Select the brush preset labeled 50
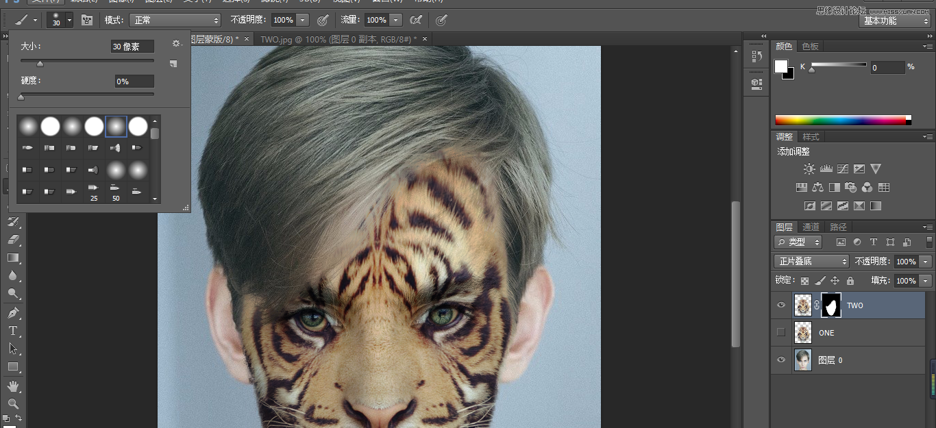 pyautogui.click(x=116, y=191)
